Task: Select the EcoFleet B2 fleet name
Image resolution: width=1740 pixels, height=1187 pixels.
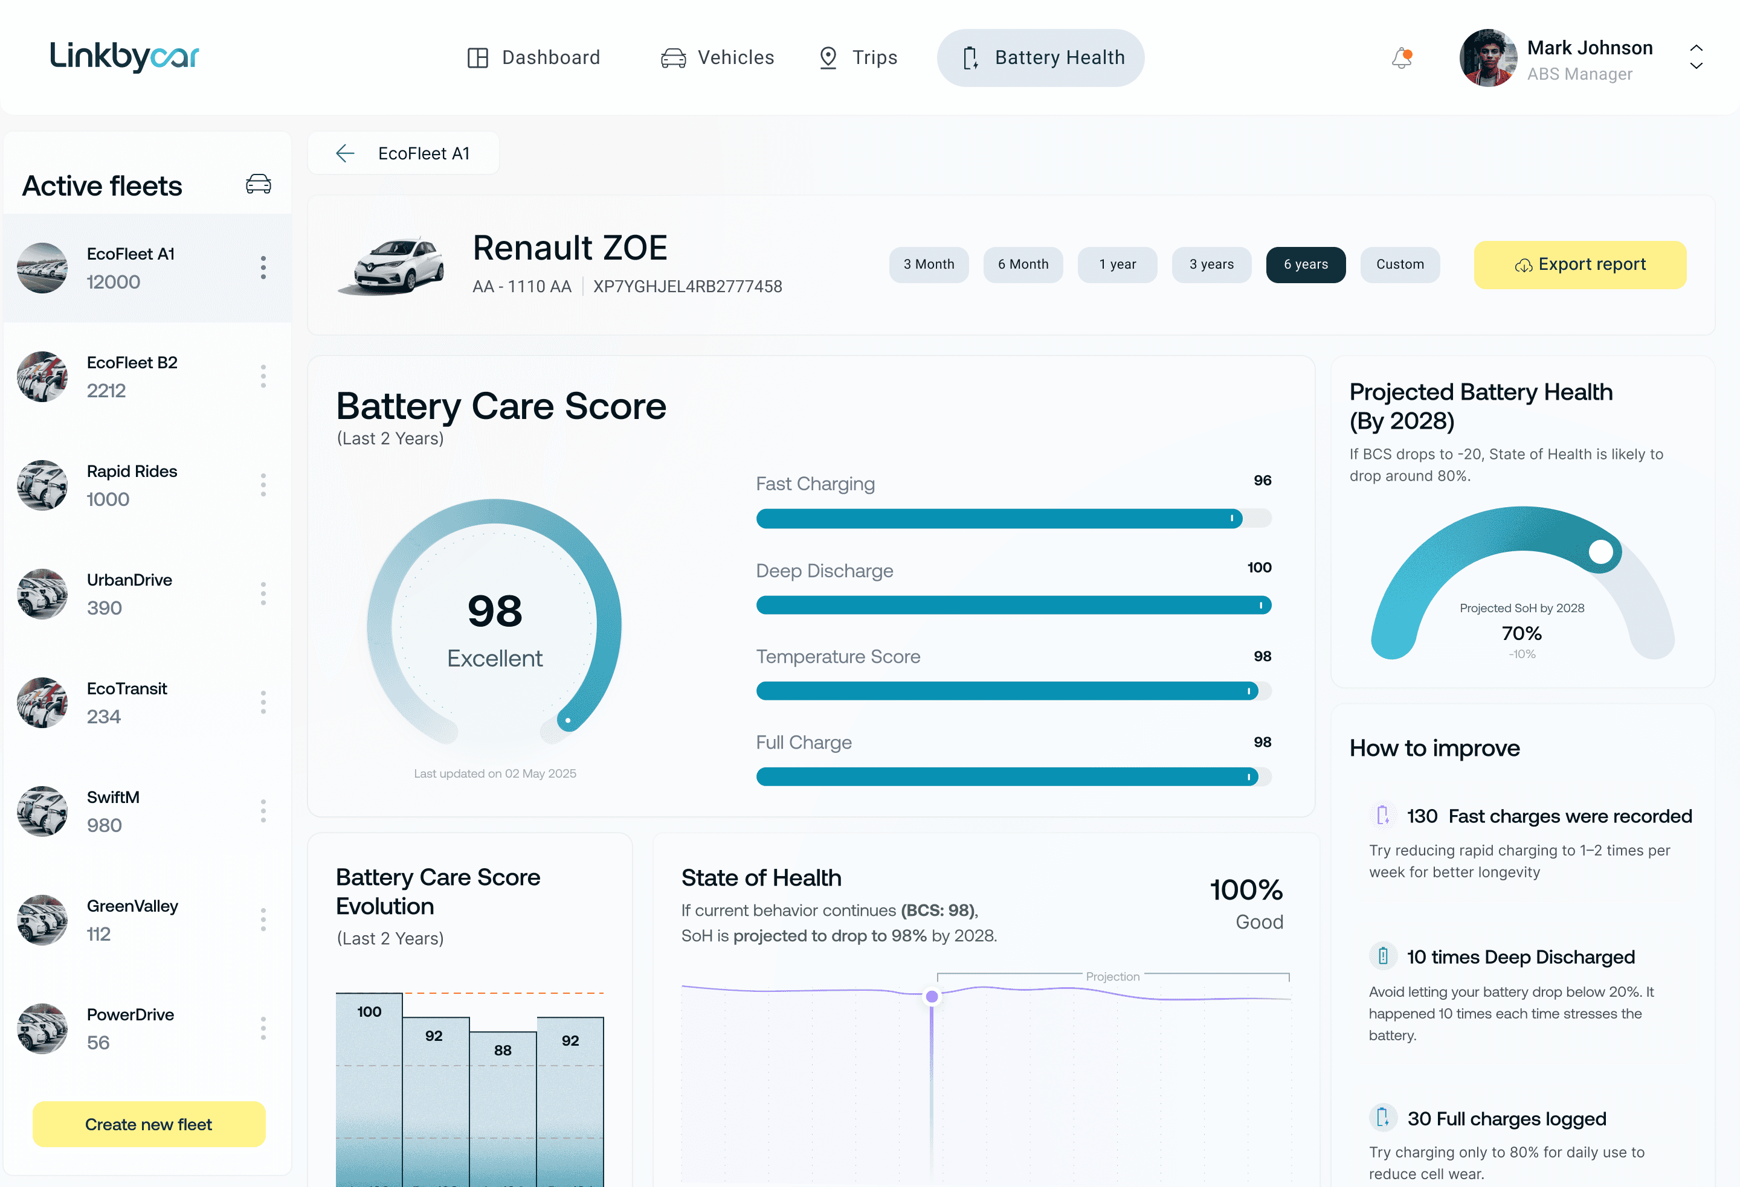Action: 132,362
